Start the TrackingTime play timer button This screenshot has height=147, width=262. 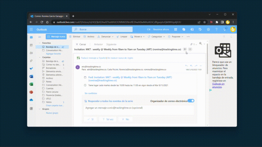[185, 49]
